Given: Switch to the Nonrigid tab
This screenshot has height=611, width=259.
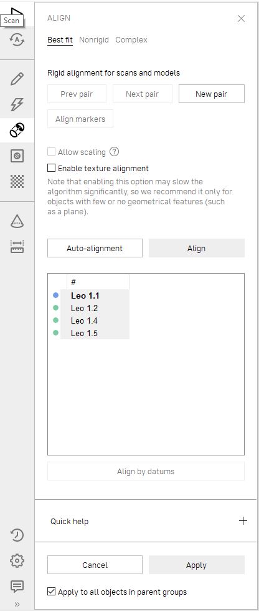Looking at the screenshot, I should [x=94, y=40].
